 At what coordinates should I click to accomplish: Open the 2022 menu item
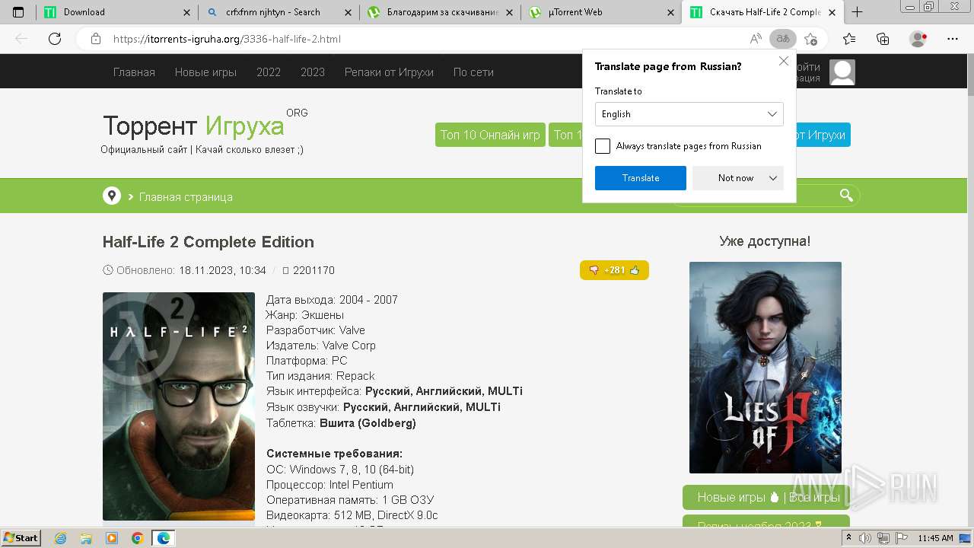269,72
